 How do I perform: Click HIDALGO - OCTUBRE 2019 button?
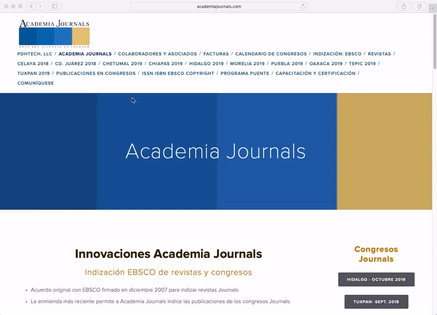click(376, 280)
